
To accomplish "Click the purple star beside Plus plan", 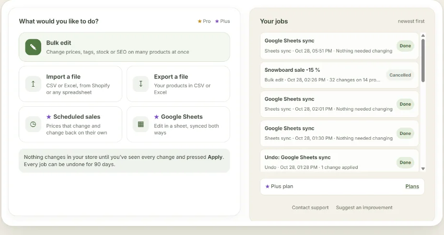I will 267,186.
